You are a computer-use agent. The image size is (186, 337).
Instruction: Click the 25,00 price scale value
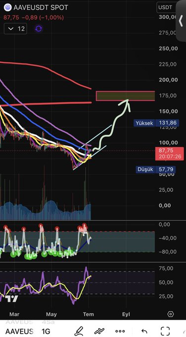tap(166, 190)
